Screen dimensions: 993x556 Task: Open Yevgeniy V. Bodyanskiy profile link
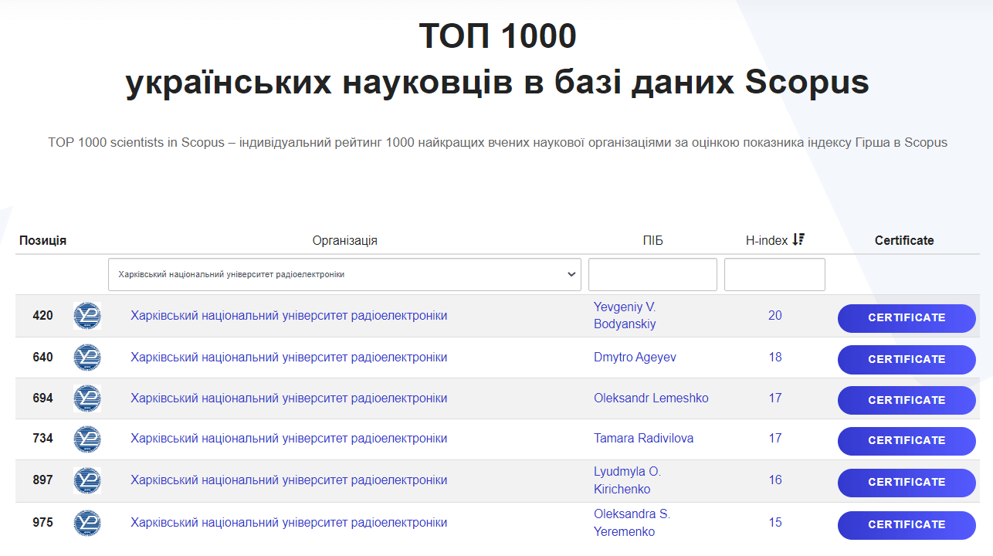click(625, 315)
